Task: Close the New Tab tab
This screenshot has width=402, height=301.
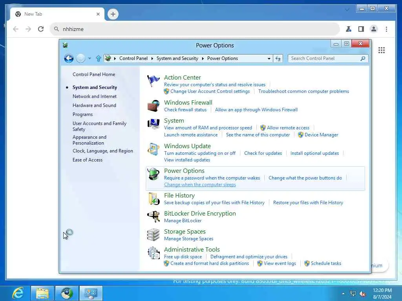Action: point(98,14)
